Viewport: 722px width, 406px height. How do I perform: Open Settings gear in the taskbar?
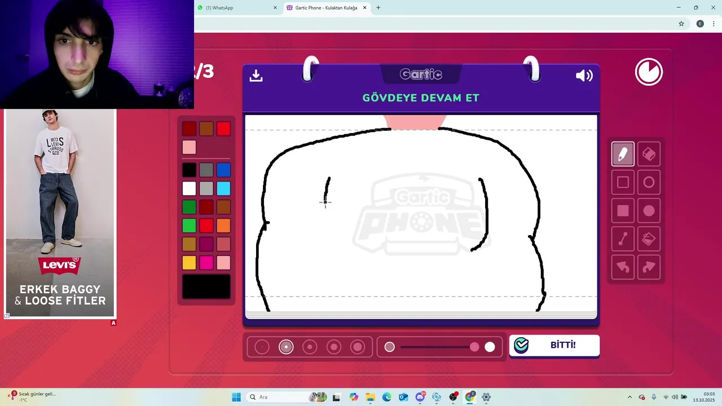(486, 397)
